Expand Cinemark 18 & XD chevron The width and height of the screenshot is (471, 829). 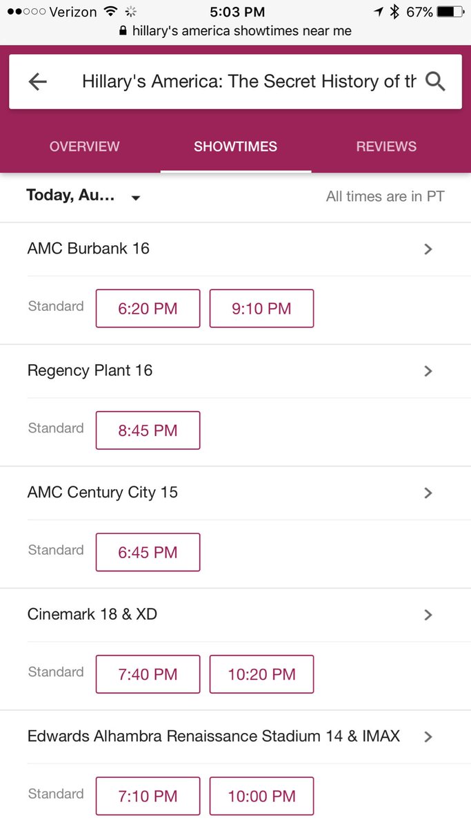428,614
